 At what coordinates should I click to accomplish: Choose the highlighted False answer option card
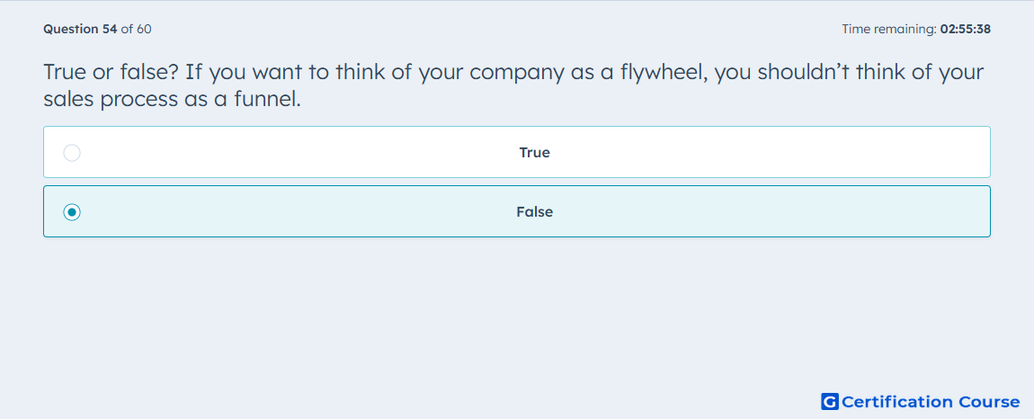point(517,211)
